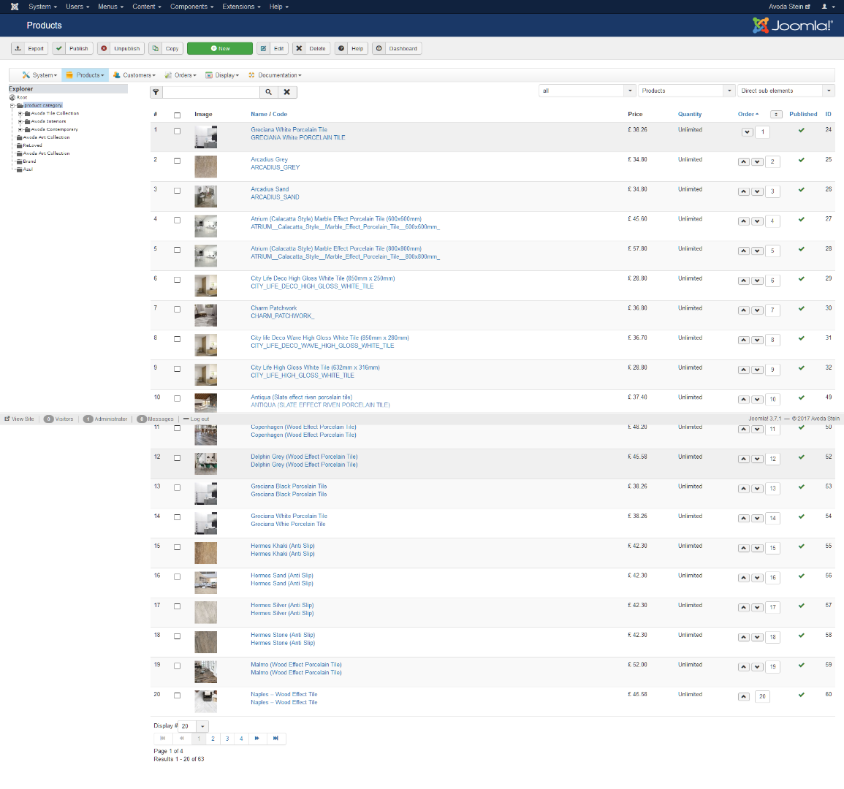Screen dimensions: 844x789
Task: Check the Malmo row checkbox
Action: (x=177, y=666)
